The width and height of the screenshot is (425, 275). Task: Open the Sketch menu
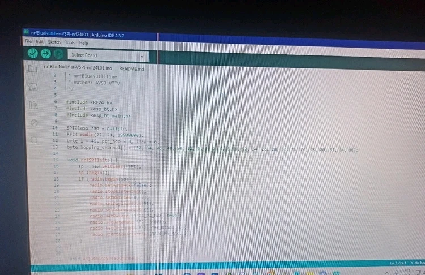(x=54, y=42)
